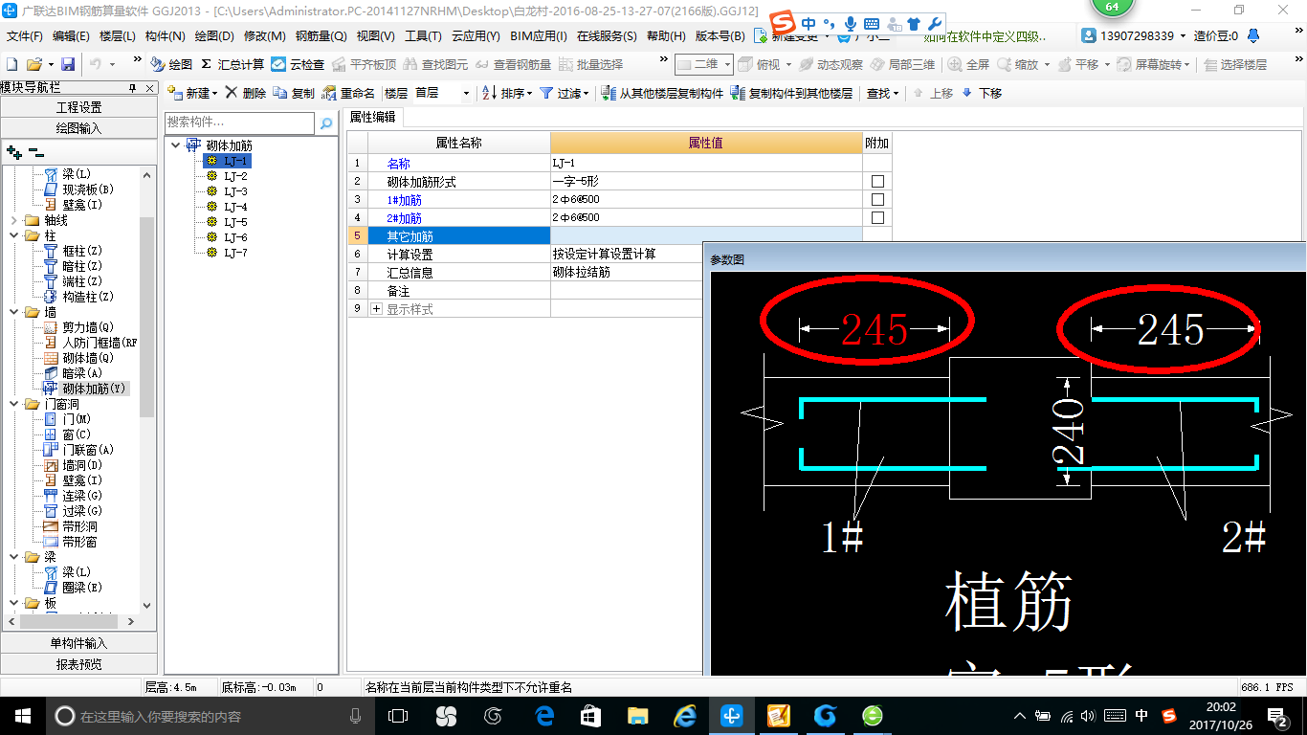Select LJ-7 in component list
The width and height of the screenshot is (1307, 735).
(x=235, y=253)
